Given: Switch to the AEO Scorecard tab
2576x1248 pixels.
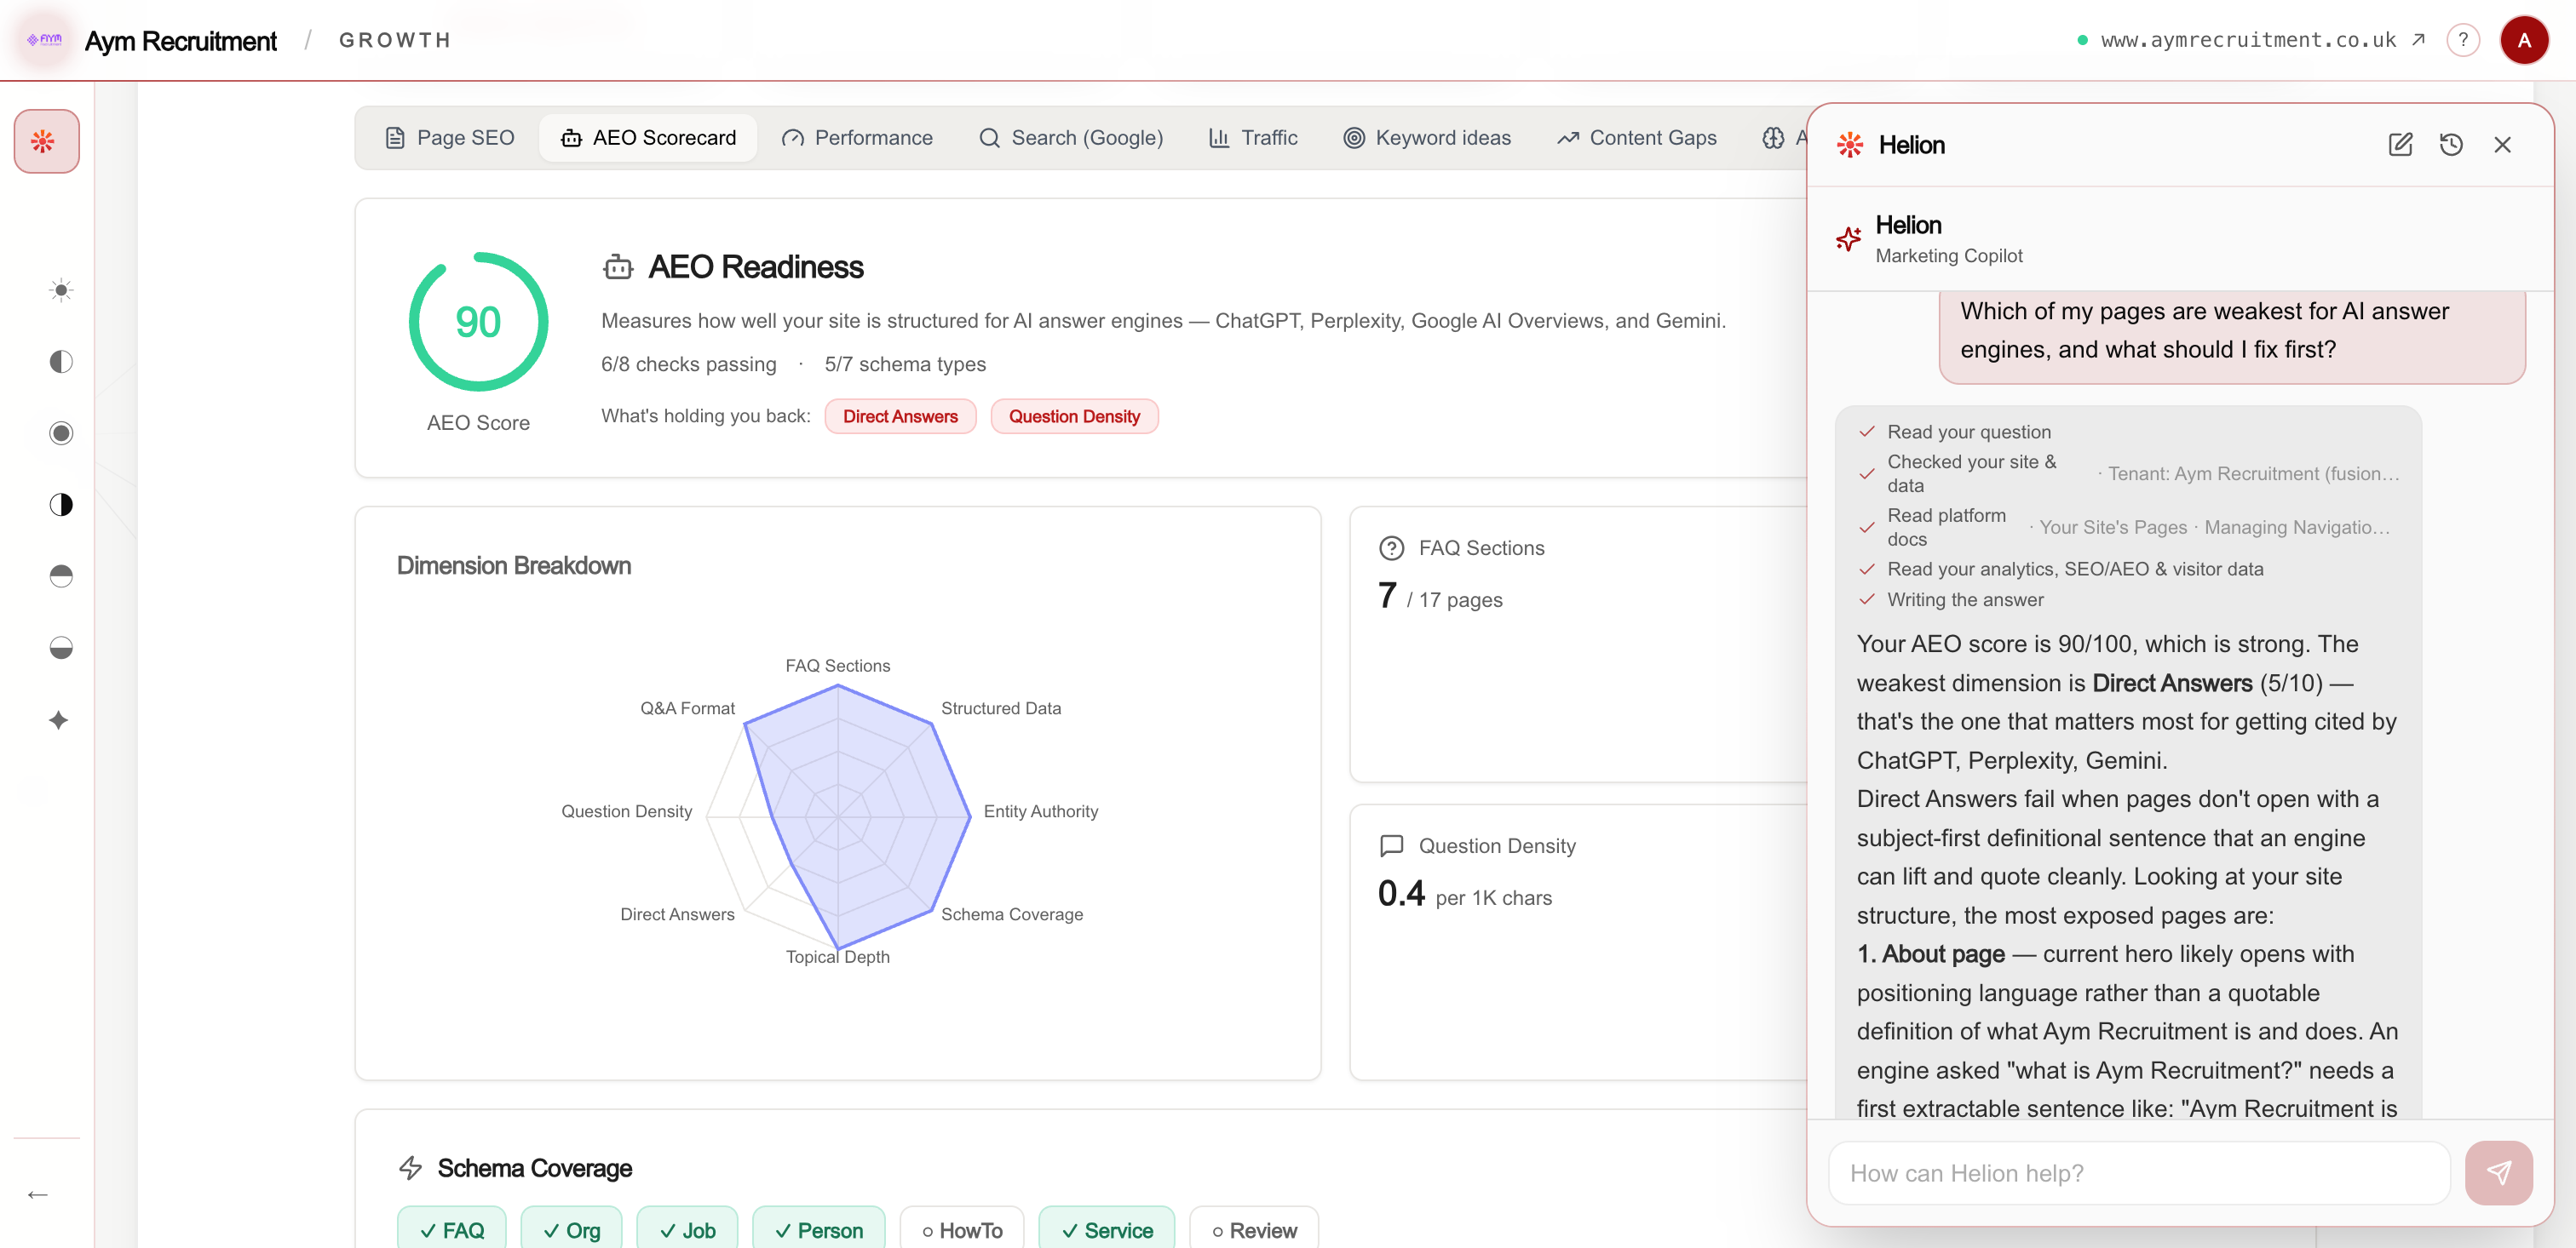Looking at the screenshot, I should (x=648, y=138).
